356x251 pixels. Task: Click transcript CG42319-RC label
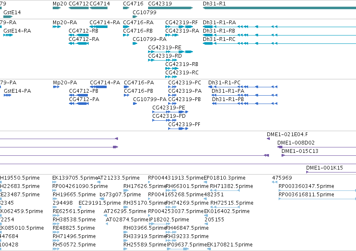pos(182,73)
